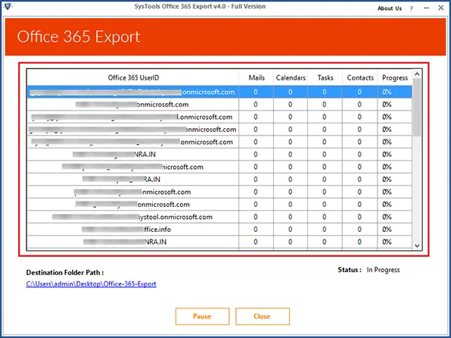Click the Tasks column header
451x338 pixels.
(x=325, y=78)
